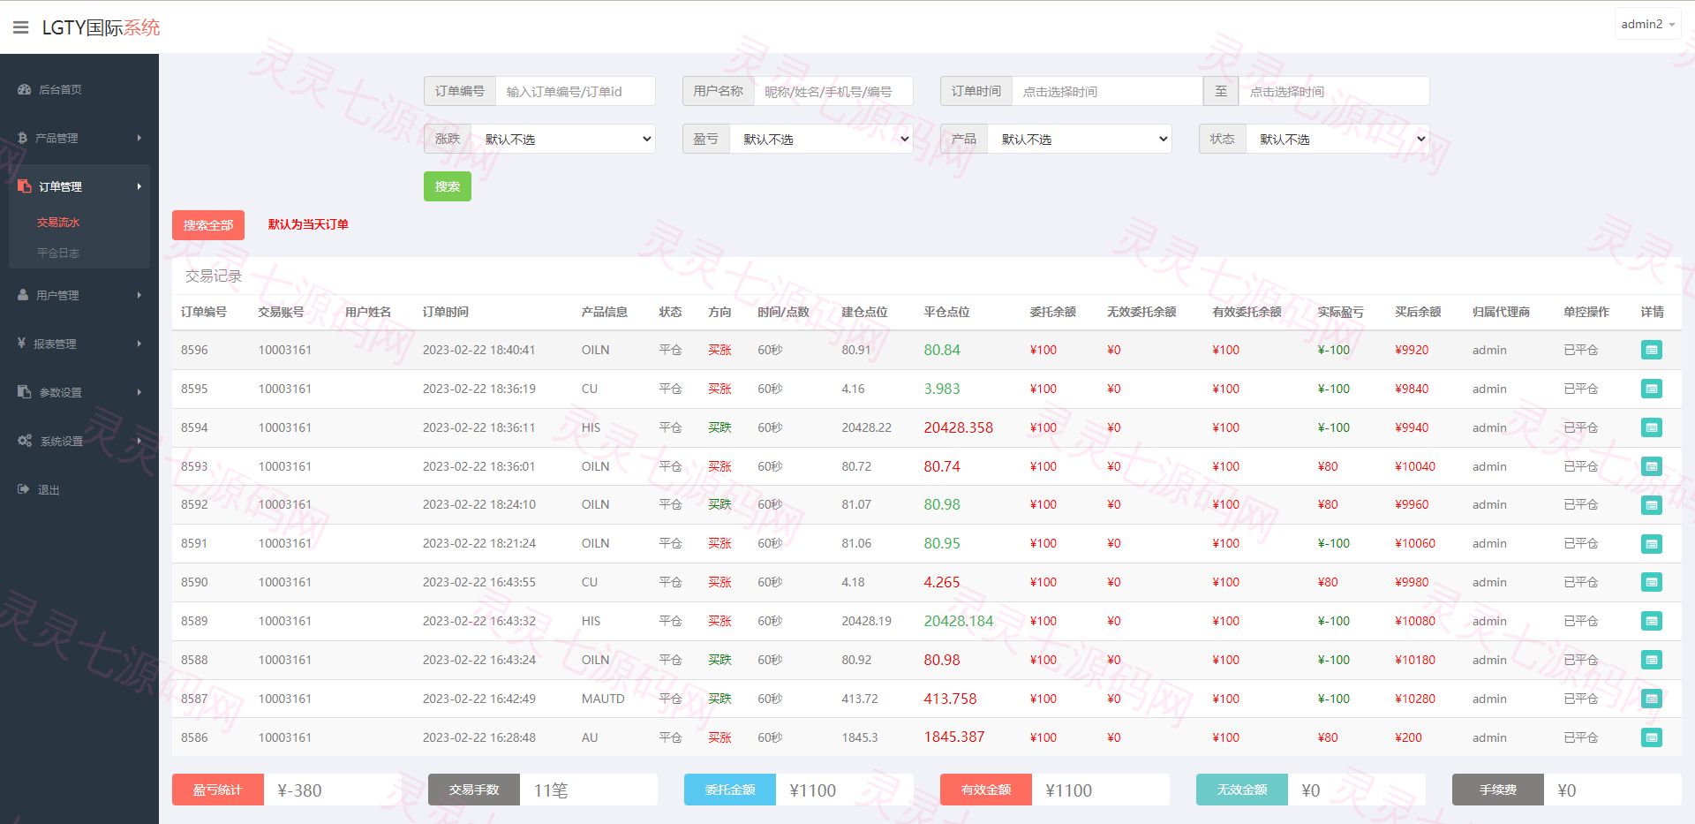This screenshot has width=1695, height=824.
Task: Click the user icon beside 用户管理
Action: click(x=23, y=295)
